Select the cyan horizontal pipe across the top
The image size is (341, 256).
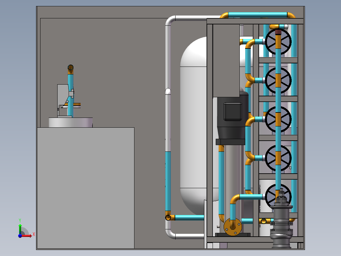click(x=257, y=15)
